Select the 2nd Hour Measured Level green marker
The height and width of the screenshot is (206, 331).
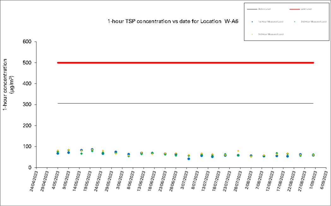coord(295,21)
